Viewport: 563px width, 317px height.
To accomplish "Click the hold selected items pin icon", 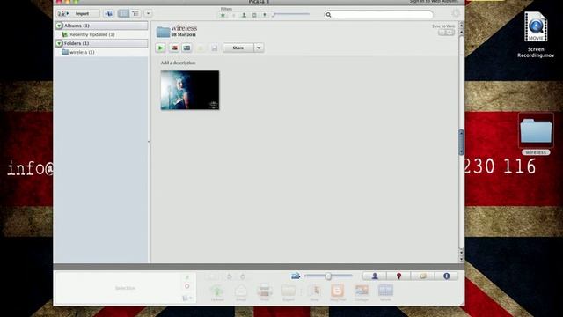I will point(187,277).
